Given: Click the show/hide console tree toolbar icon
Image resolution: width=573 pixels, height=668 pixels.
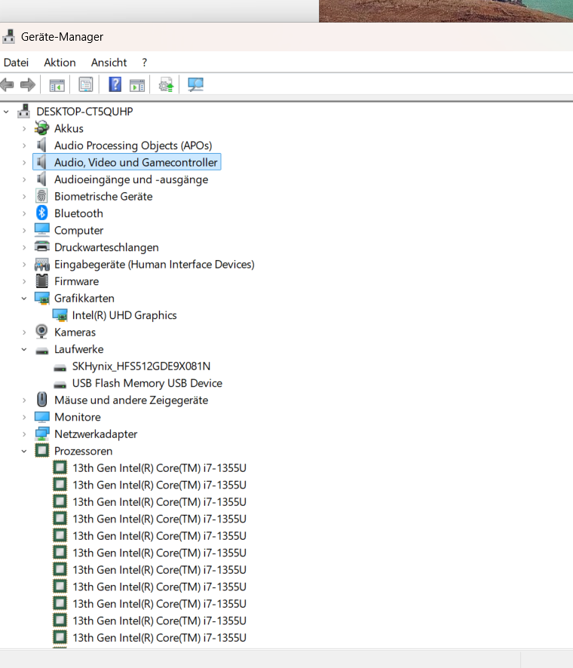Looking at the screenshot, I should point(57,85).
